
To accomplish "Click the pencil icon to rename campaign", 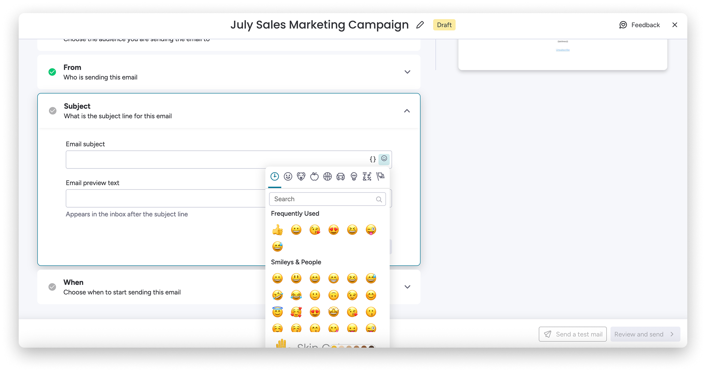I will [x=420, y=25].
